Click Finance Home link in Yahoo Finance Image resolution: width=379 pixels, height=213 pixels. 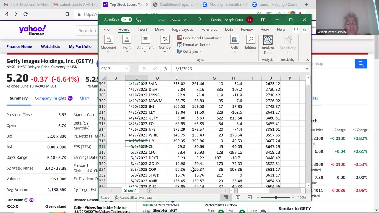click(x=19, y=46)
